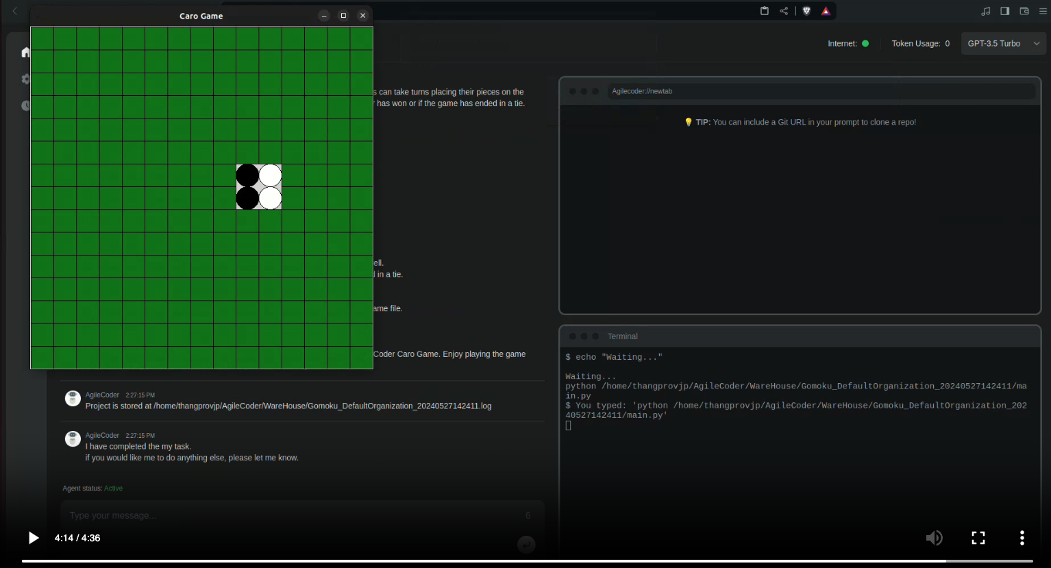Image resolution: width=1051 pixels, height=568 pixels.
Task: Click the Agilecoder://newtab address field
Action: [821, 91]
